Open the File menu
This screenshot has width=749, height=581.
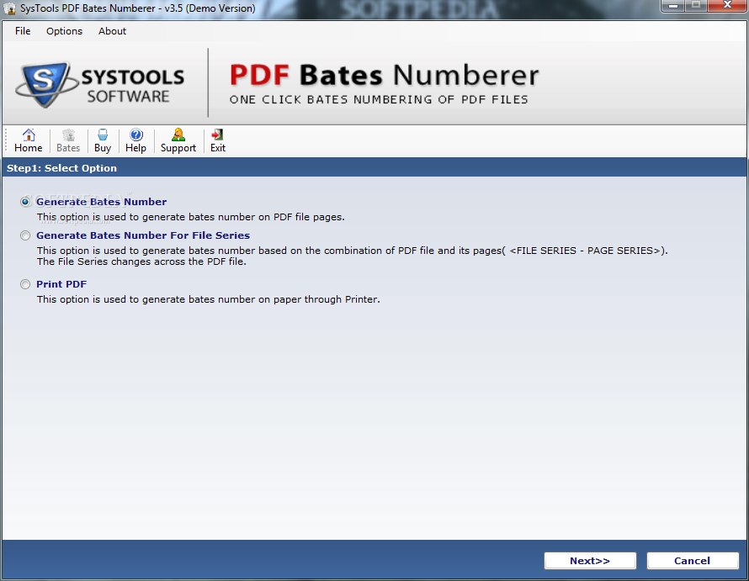pyautogui.click(x=23, y=31)
